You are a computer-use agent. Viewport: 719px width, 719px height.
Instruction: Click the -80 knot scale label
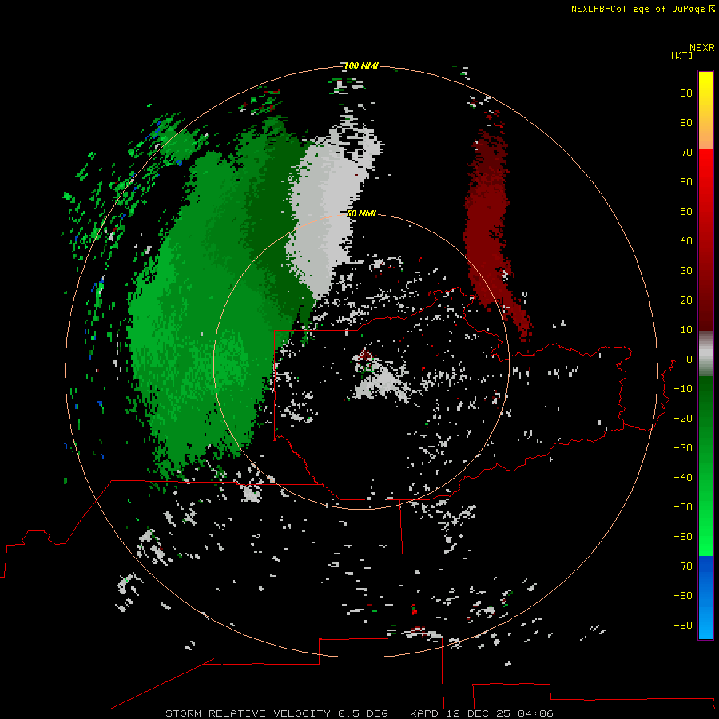coord(683,596)
